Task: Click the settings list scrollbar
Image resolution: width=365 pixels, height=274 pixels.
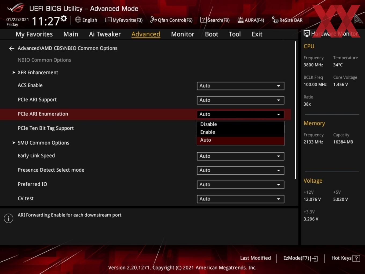Action: coord(295,110)
